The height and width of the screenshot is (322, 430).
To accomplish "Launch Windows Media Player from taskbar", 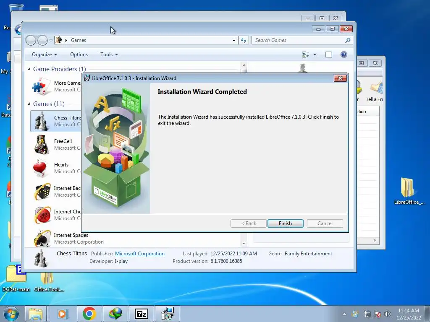I will (62, 314).
